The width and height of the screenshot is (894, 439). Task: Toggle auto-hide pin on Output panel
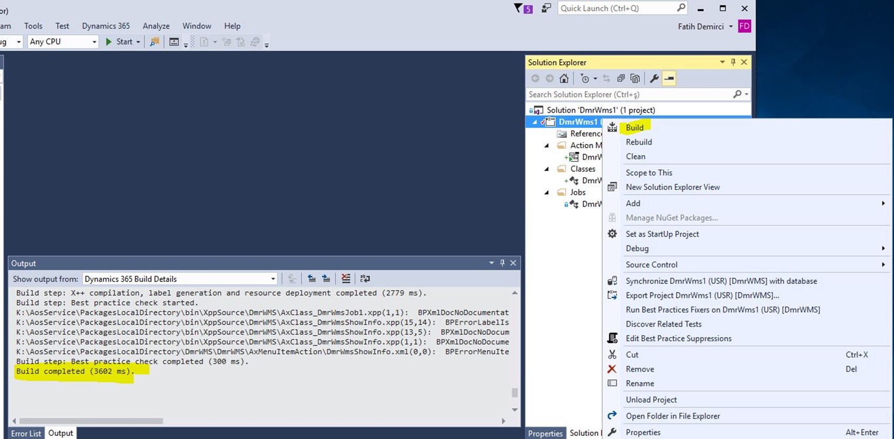pos(502,263)
